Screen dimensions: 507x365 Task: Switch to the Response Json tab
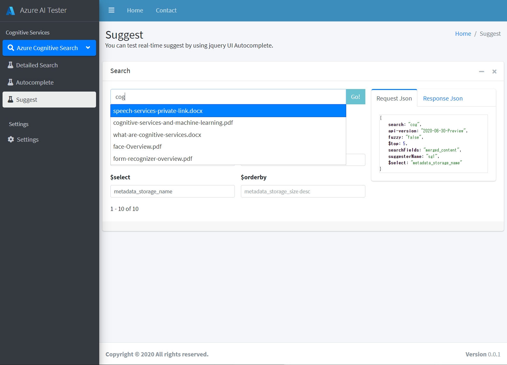pos(443,98)
